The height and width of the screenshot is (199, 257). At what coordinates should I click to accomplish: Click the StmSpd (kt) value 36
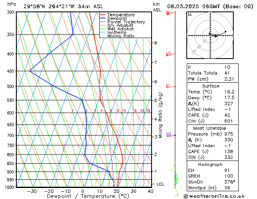[227, 188]
